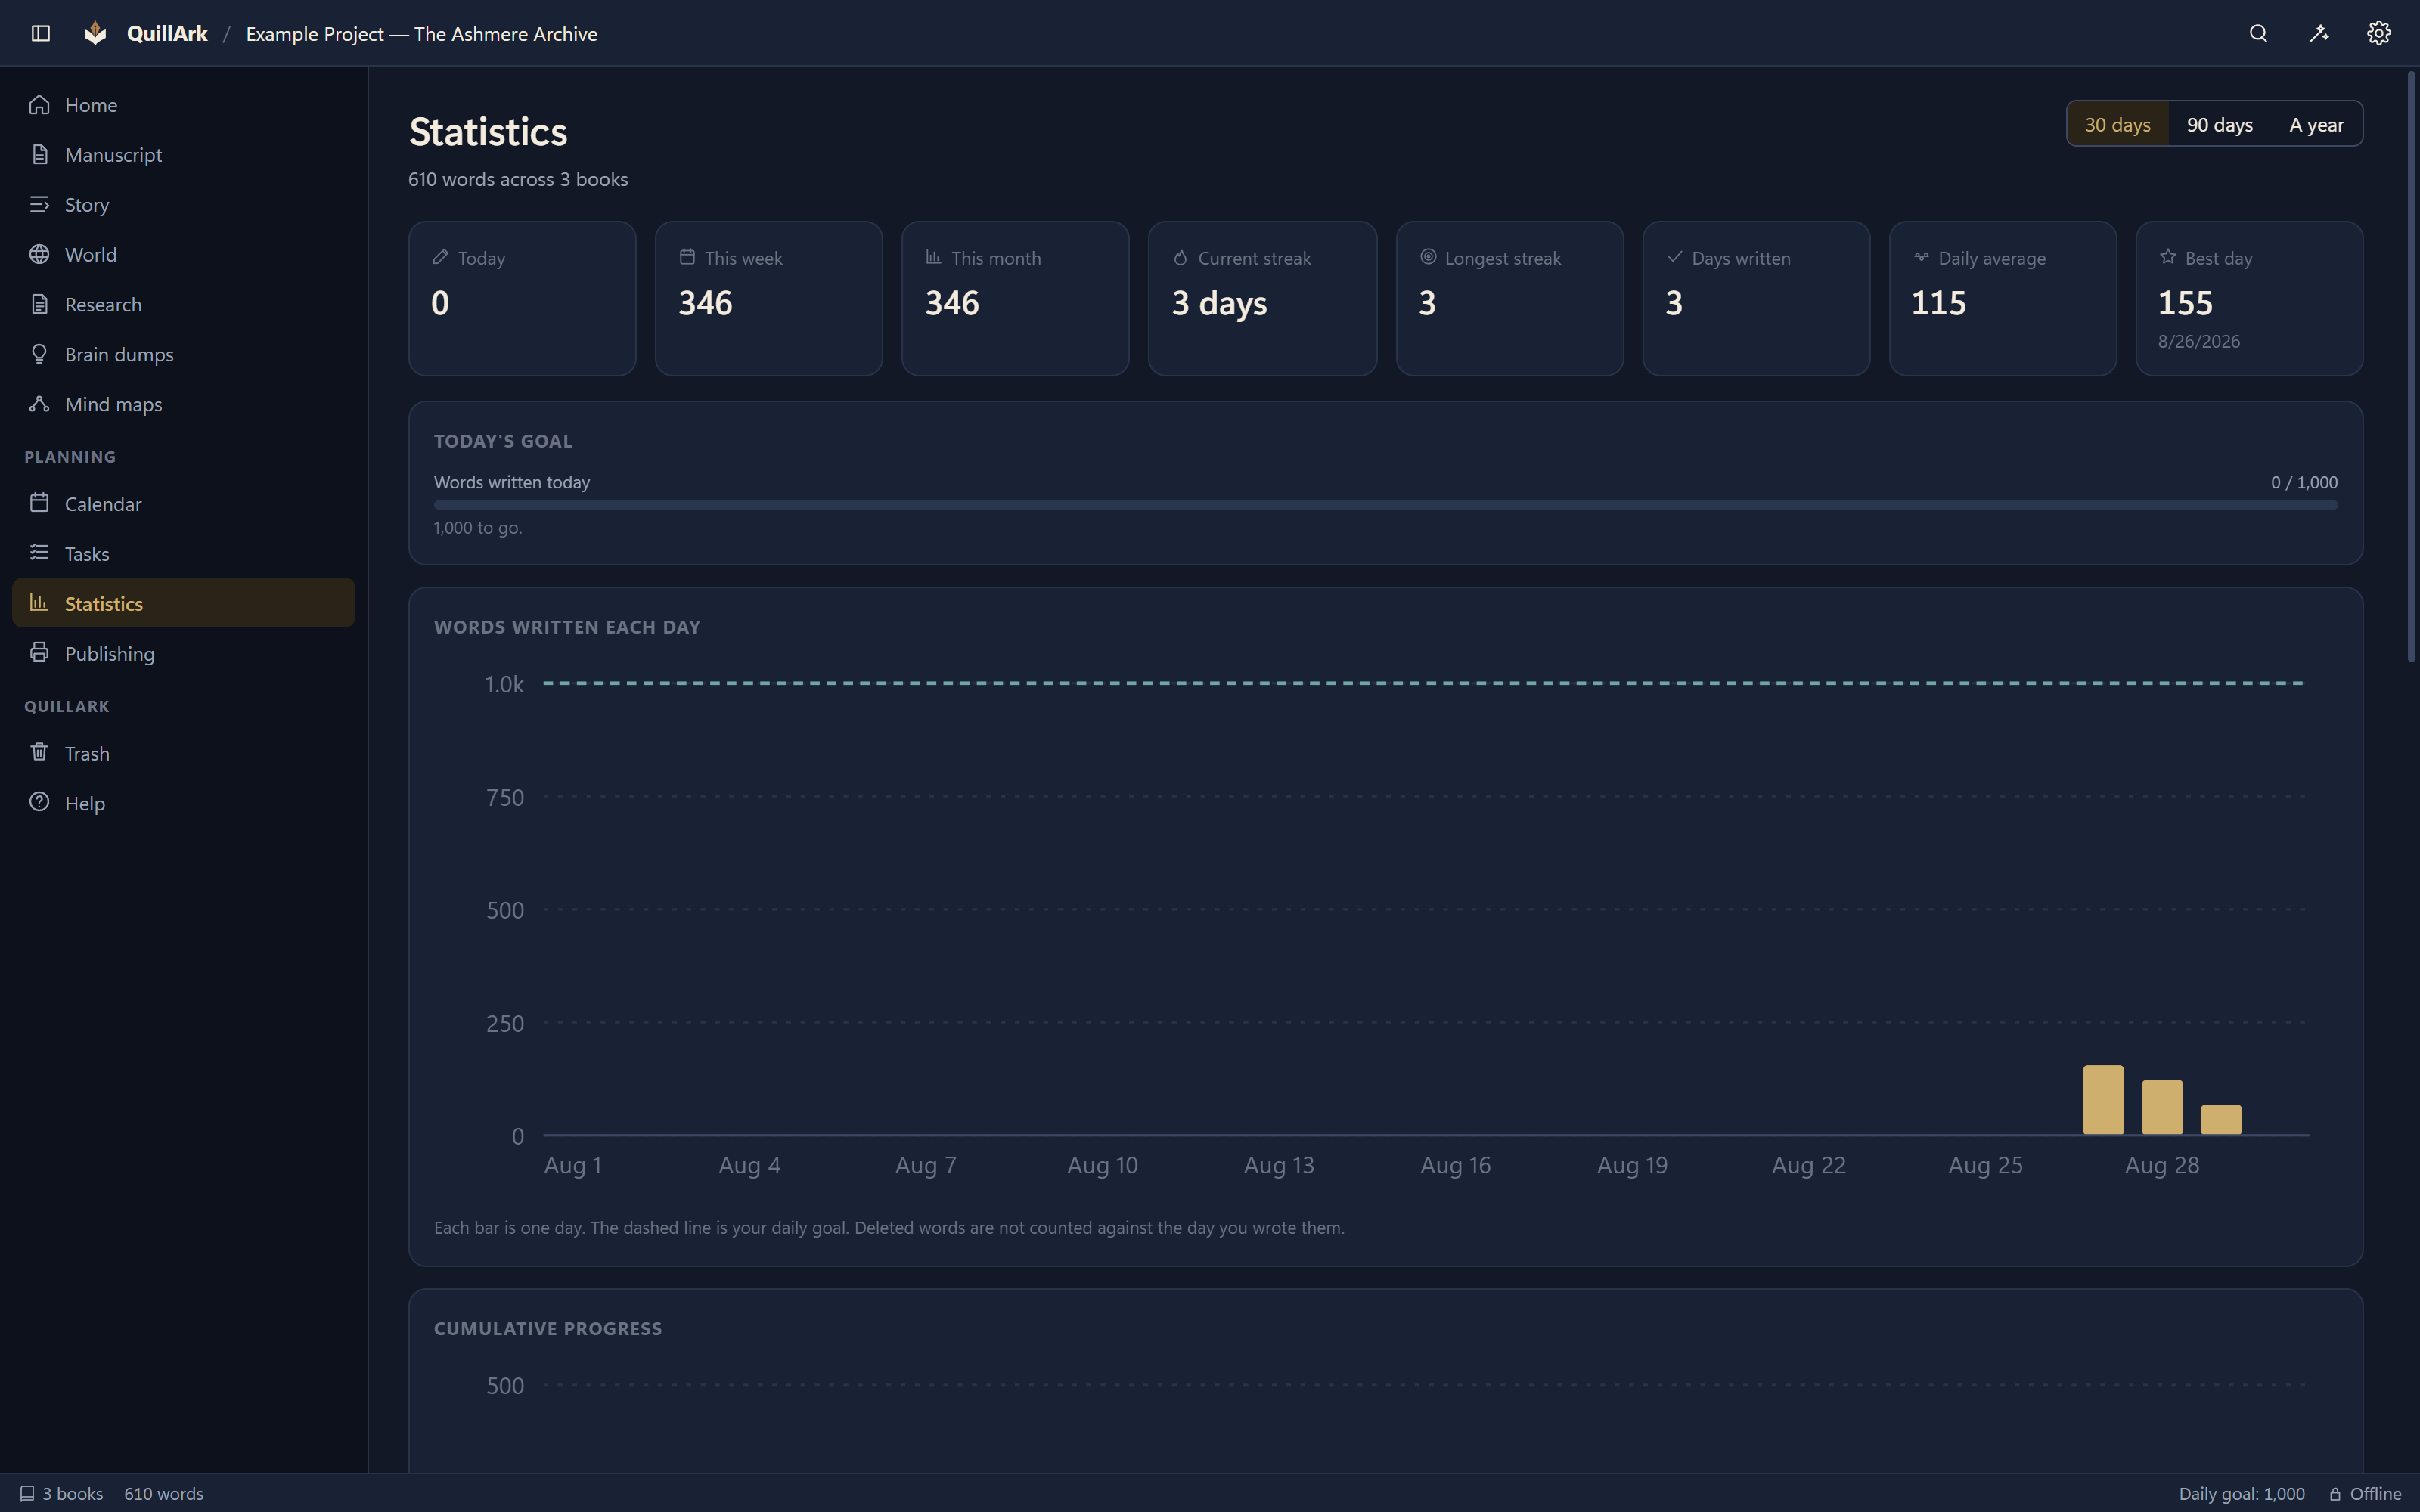2420x1512 pixels.
Task: Navigate to Brain dumps
Action: point(183,354)
